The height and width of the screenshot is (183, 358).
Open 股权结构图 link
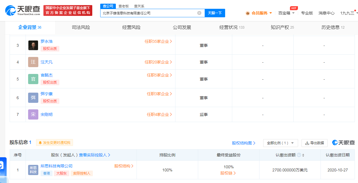pos(244,143)
